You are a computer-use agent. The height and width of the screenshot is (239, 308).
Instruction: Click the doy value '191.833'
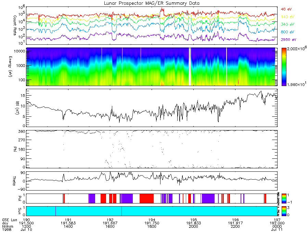click(x=193, y=223)
